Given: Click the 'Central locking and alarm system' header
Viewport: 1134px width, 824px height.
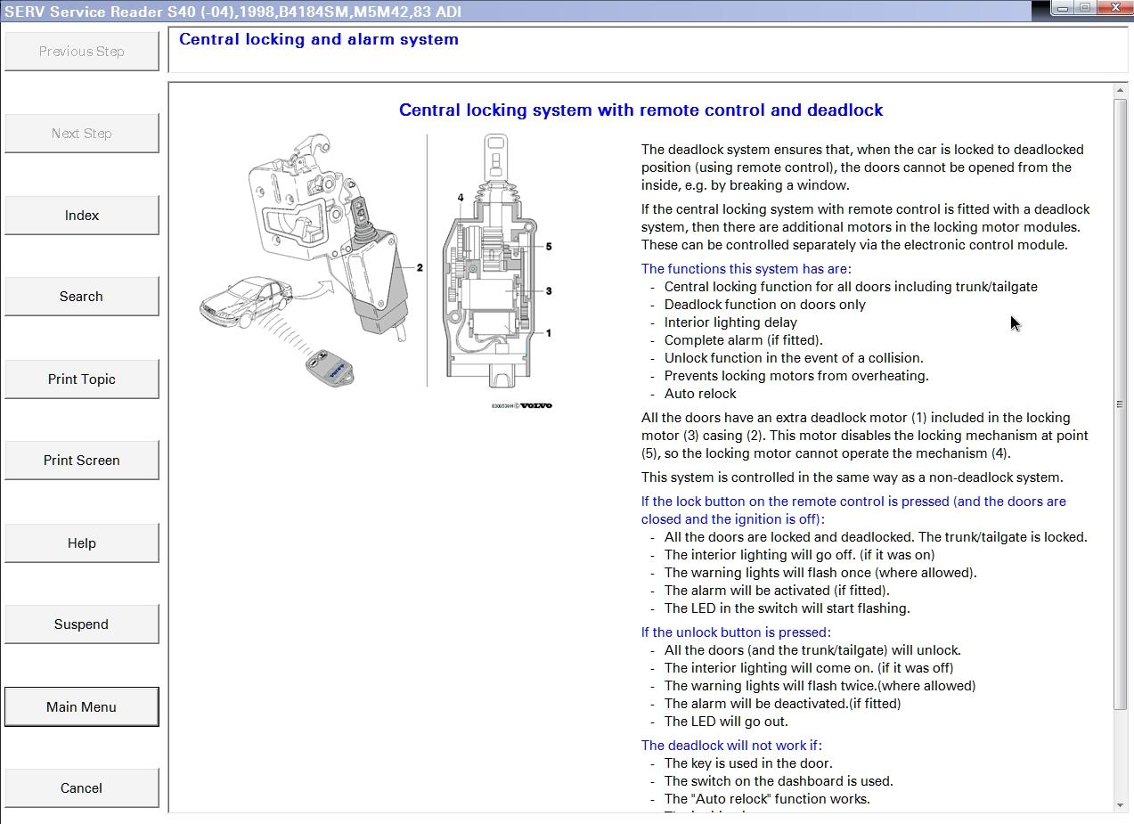Looking at the screenshot, I should pos(319,39).
